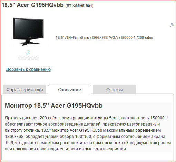176x162 pixels.
Task: Click the cut-off 'Дл' text at right
Action: point(173,25)
